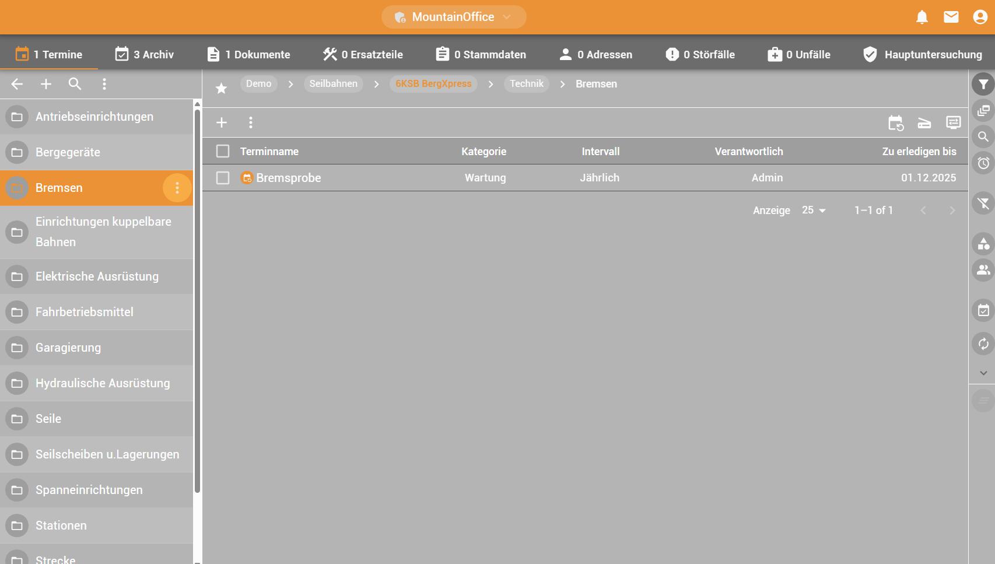This screenshot has height=564, width=995.
Task: Sort by Zu erledigen bis column
Action: click(919, 152)
